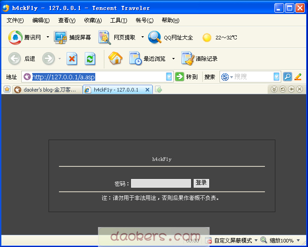The image size is (308, 247).
Task: Click the tab-bar round close icon
Action: tap(299, 89)
